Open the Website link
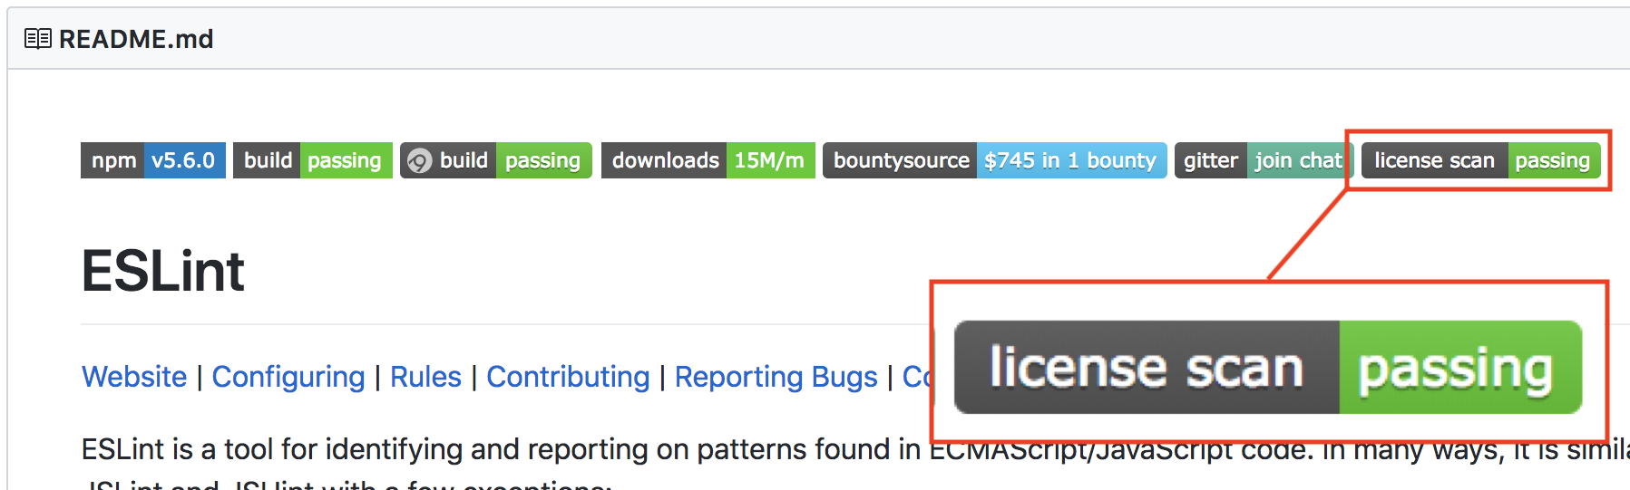 tap(134, 377)
